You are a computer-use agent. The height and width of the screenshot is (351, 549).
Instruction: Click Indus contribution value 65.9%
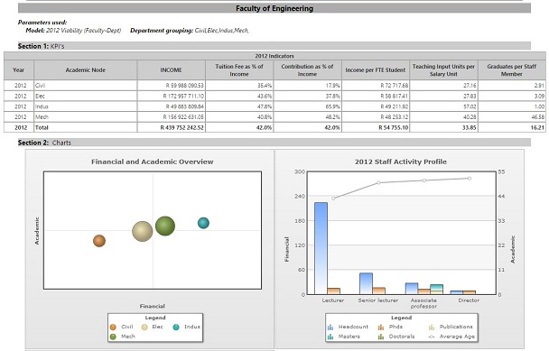pyautogui.click(x=333, y=106)
